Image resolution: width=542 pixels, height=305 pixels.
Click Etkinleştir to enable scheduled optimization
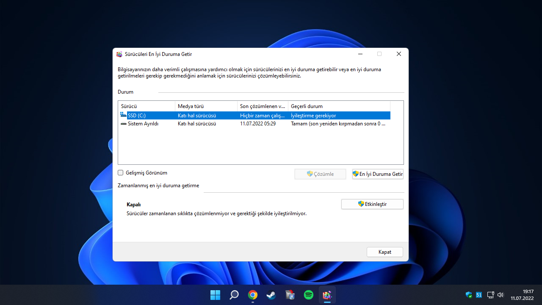pyautogui.click(x=372, y=204)
